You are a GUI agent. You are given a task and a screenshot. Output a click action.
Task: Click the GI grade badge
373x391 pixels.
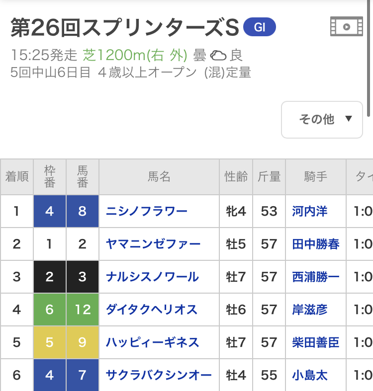259,27
